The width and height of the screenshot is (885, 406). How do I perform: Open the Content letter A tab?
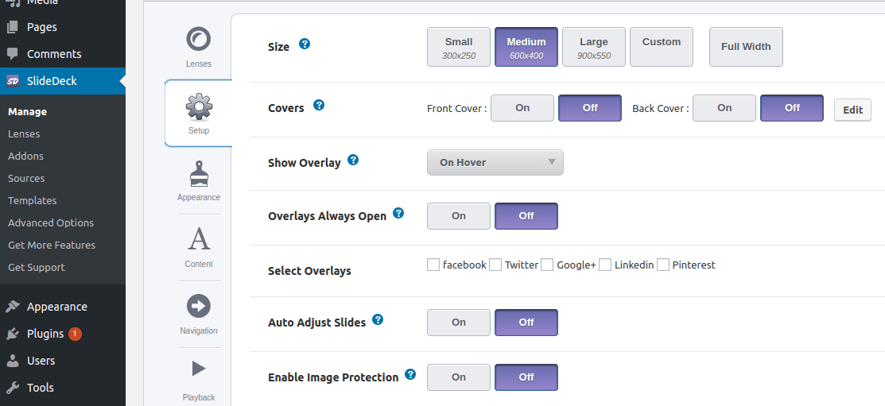click(x=199, y=239)
